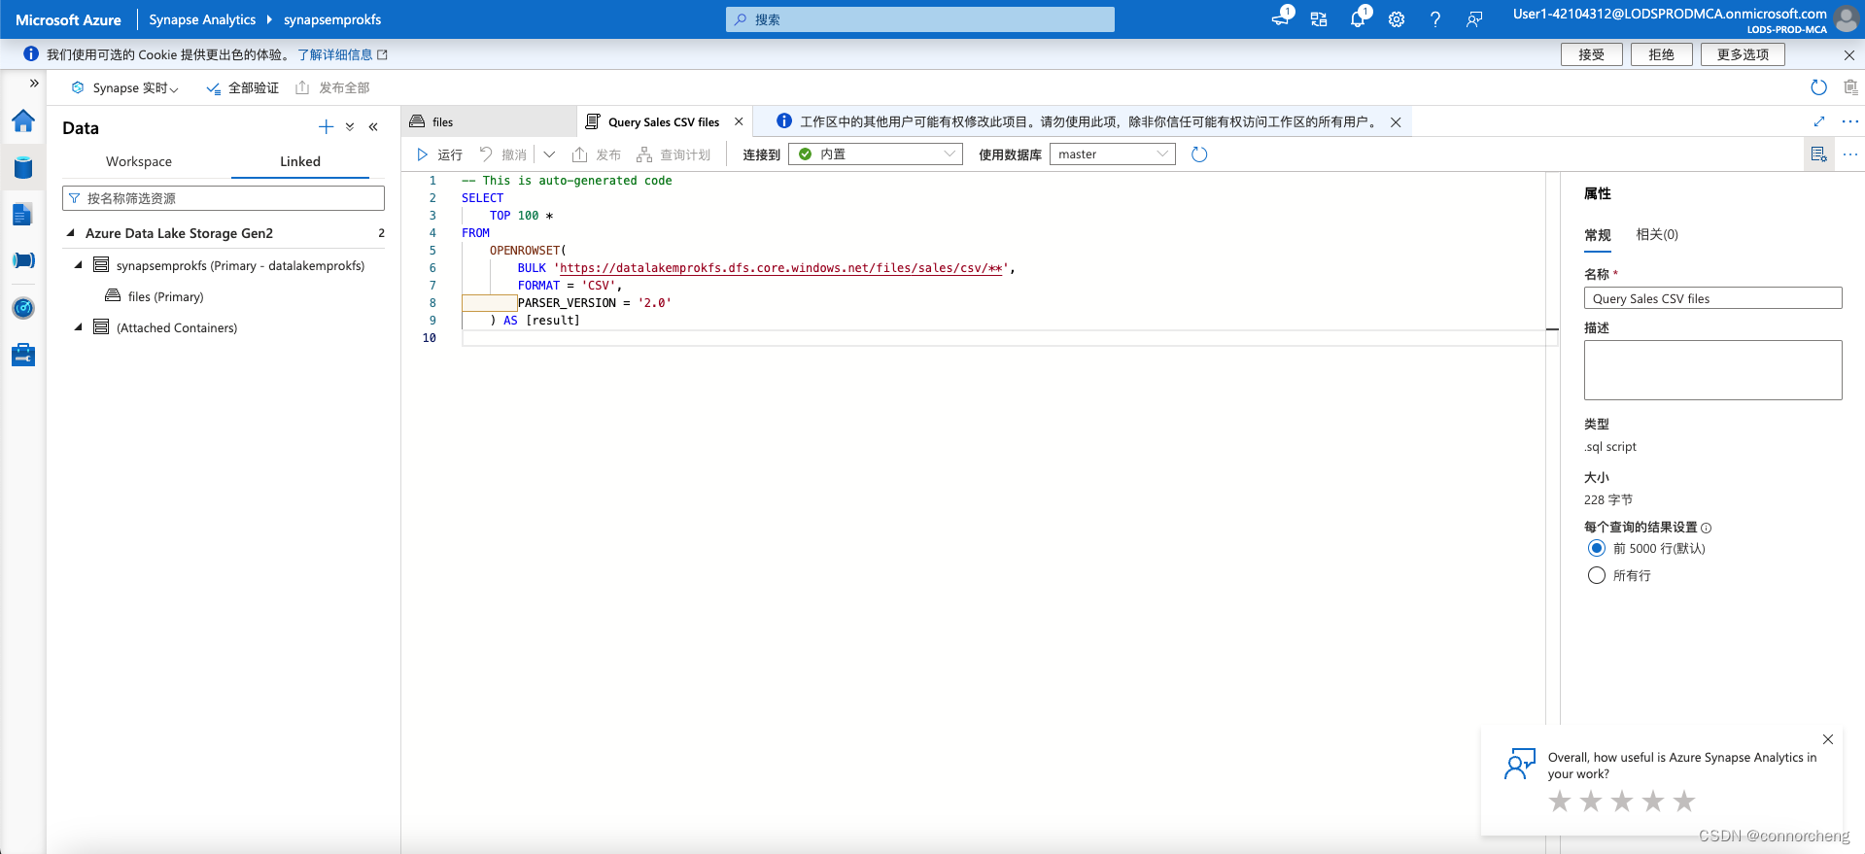Screen dimensions: 1865x854
Task: Collapse the Data side panel
Action: (373, 127)
